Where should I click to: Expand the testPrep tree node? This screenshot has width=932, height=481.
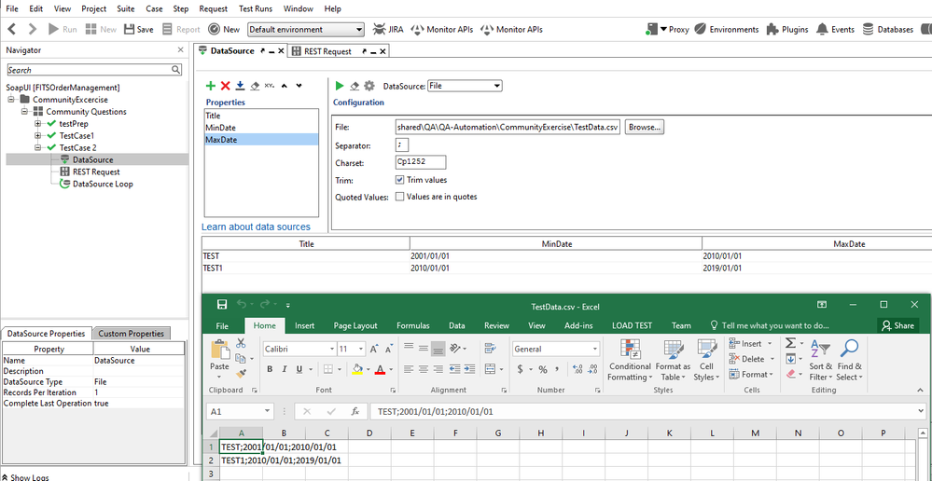click(37, 123)
